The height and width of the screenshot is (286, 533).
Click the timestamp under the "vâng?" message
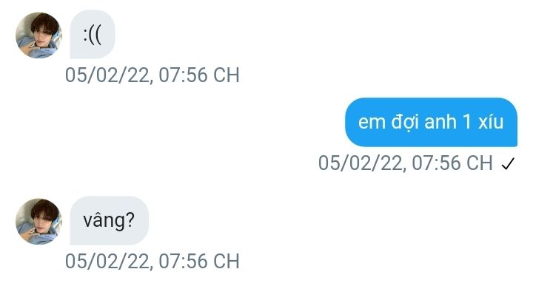click(152, 261)
